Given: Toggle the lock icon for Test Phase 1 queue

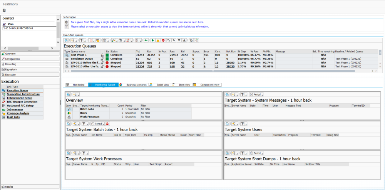Looking at the screenshot, I should coord(102,55).
